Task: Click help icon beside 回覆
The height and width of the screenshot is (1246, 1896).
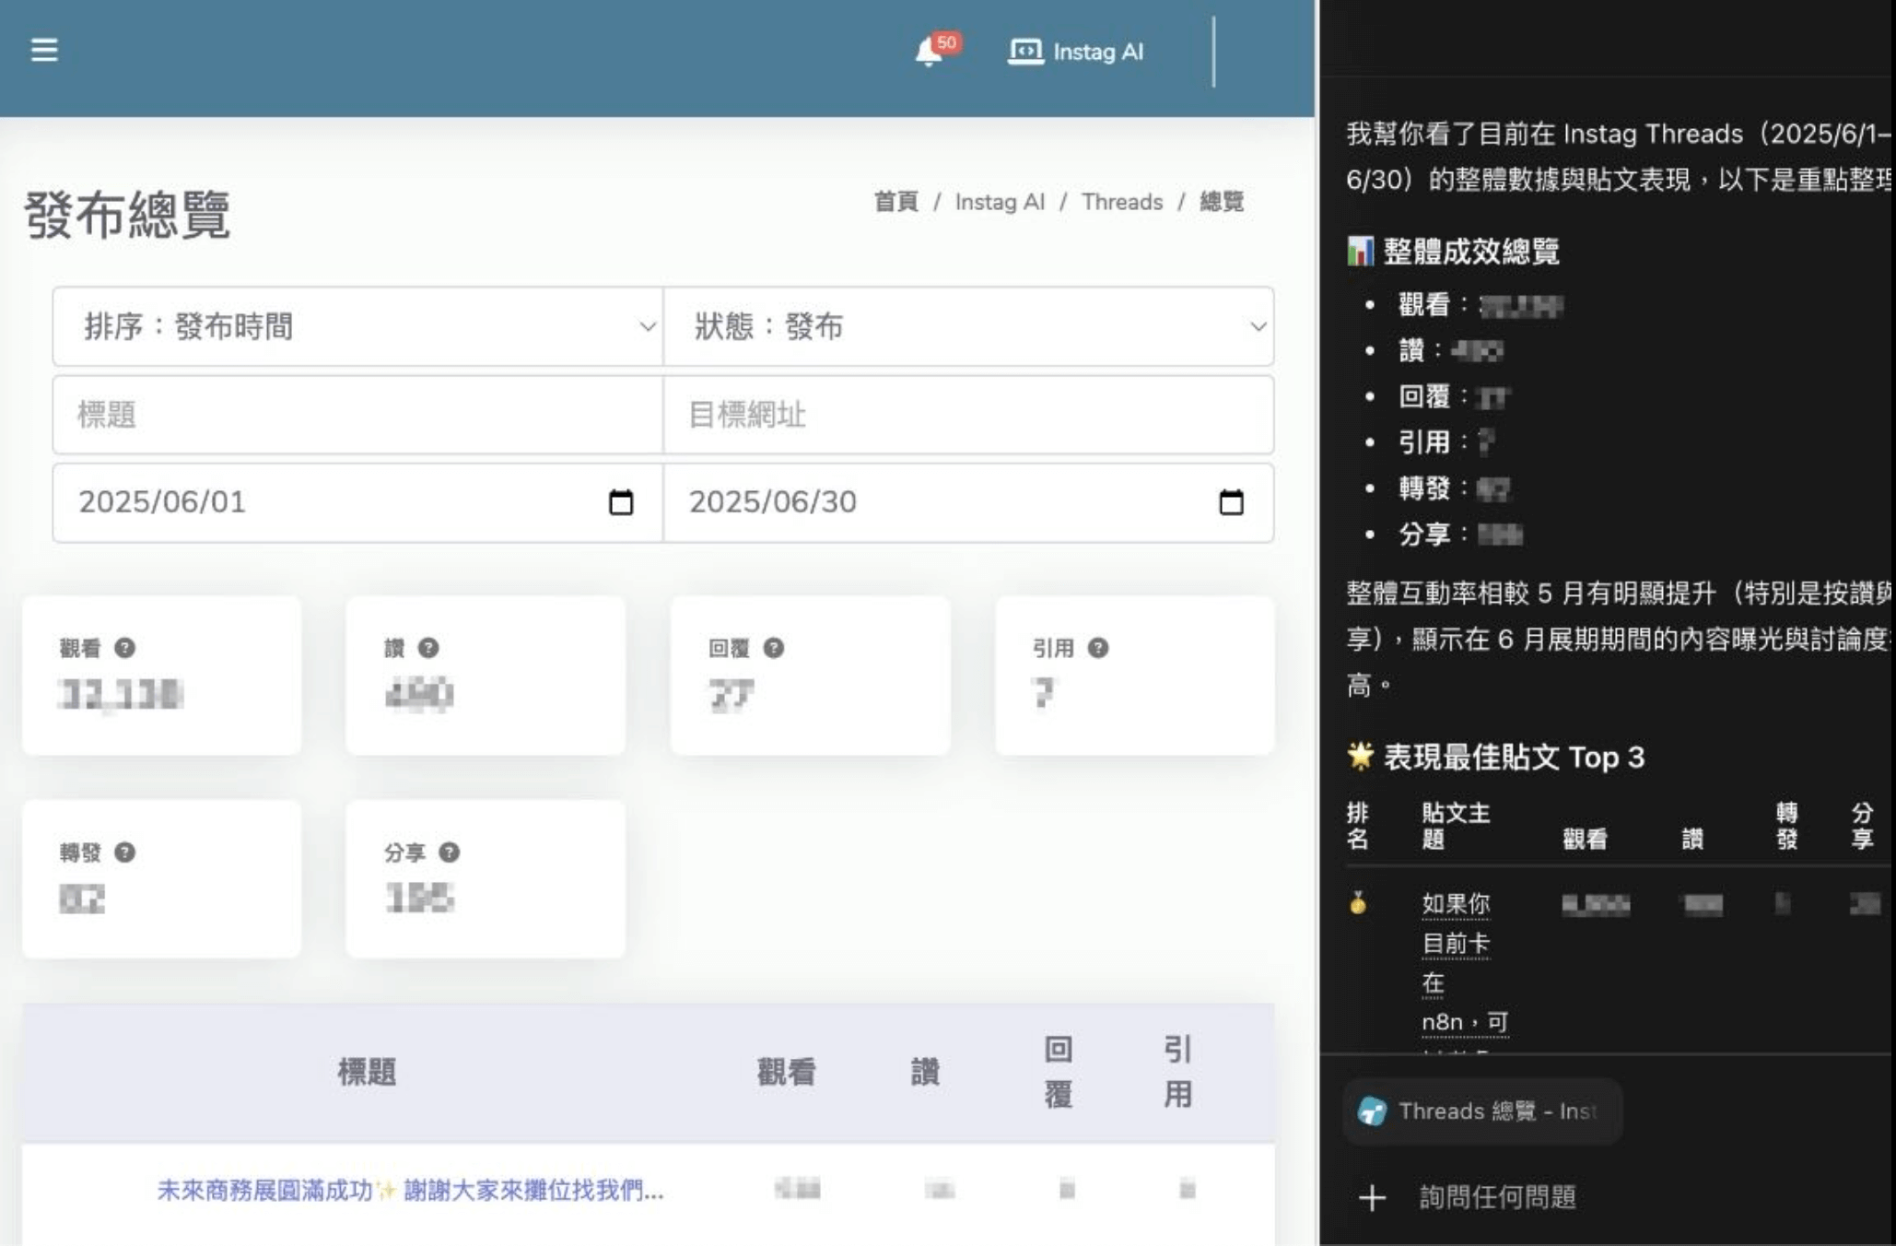Action: click(774, 648)
